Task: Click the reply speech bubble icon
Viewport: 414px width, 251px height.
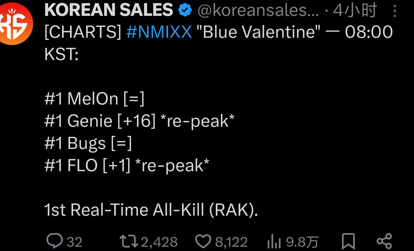Action: [54, 241]
